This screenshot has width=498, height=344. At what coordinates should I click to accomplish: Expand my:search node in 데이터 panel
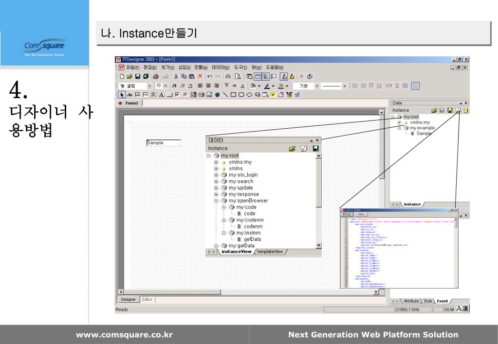click(x=216, y=181)
